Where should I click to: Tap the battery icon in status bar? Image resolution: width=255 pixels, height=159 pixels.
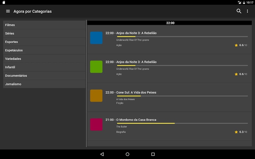click(x=244, y=2)
